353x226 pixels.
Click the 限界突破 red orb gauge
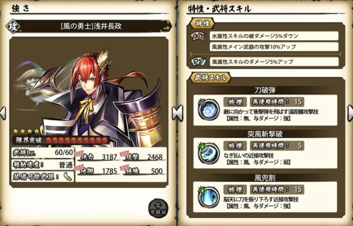tap(77, 140)
